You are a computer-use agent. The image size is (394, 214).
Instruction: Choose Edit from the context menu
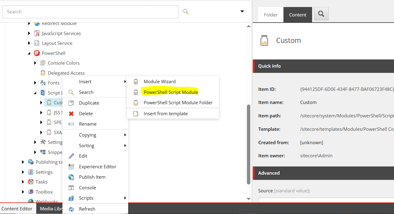point(95,156)
